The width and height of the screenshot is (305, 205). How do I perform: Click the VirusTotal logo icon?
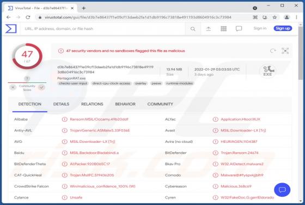(11, 28)
